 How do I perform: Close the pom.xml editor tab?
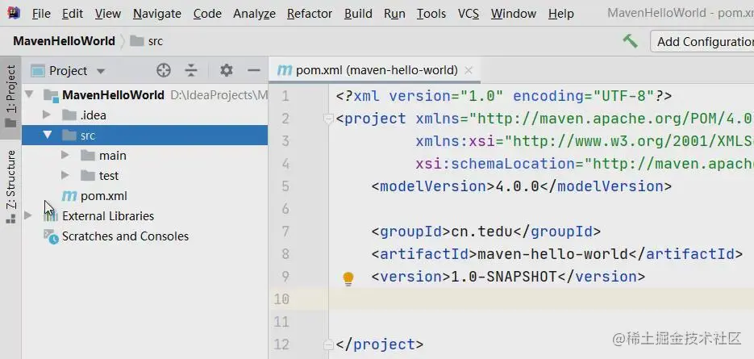pyautogui.click(x=469, y=71)
